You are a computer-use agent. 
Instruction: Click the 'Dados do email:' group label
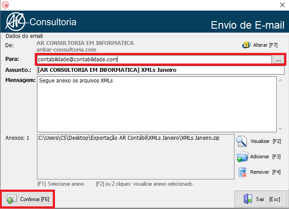[25, 36]
